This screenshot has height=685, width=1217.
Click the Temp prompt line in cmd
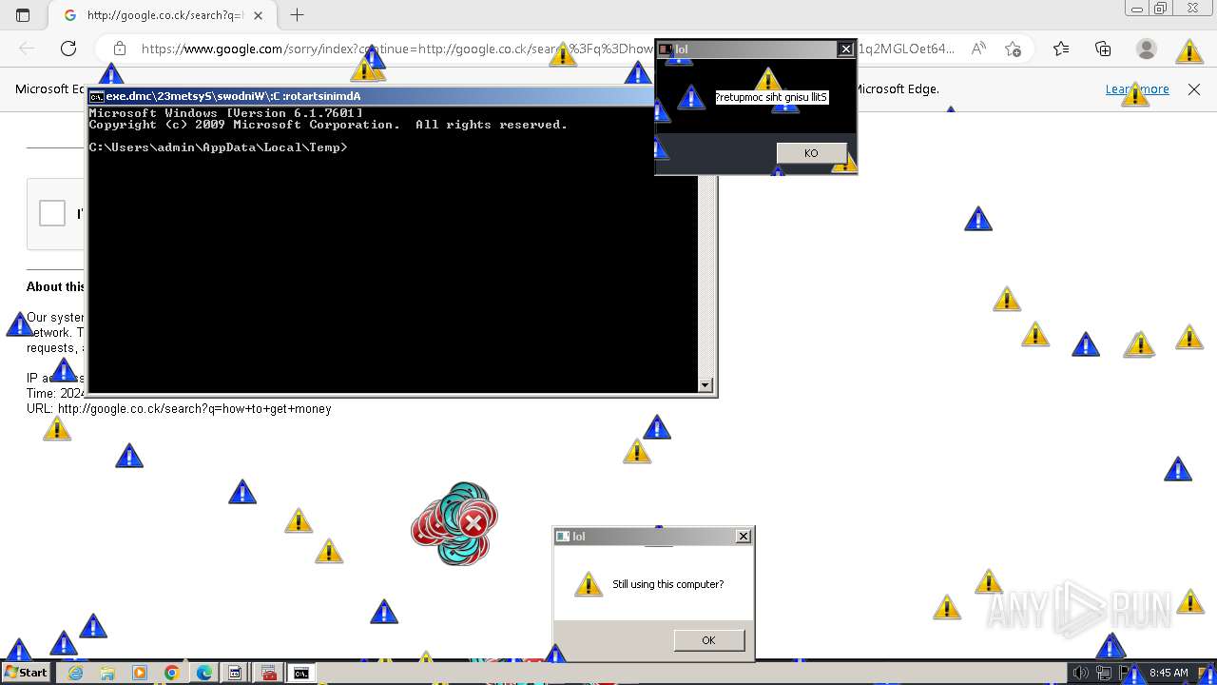click(218, 147)
